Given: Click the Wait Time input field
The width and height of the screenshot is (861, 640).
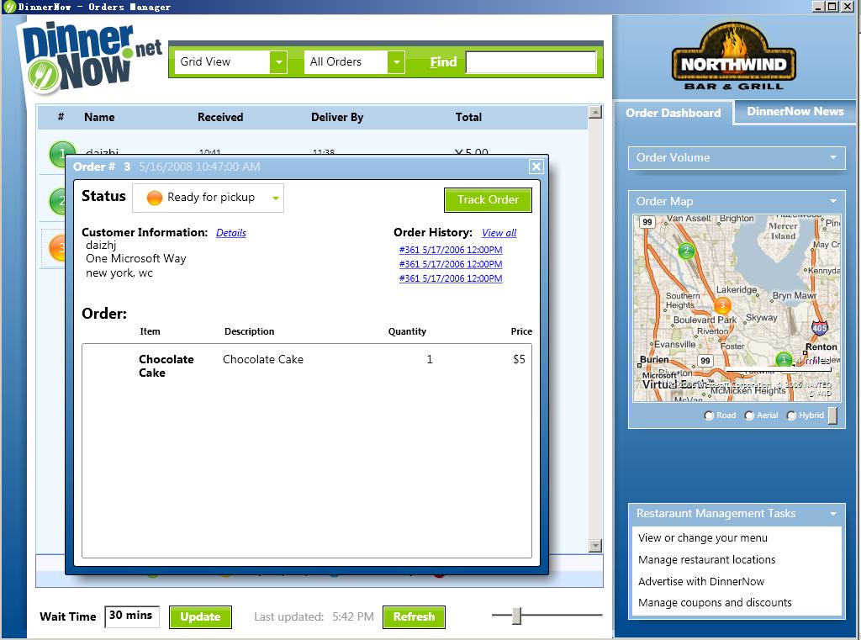Looking at the screenshot, I should (x=132, y=616).
